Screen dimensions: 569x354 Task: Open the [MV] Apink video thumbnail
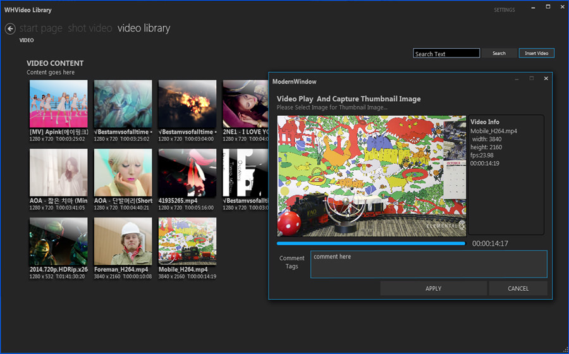click(58, 104)
